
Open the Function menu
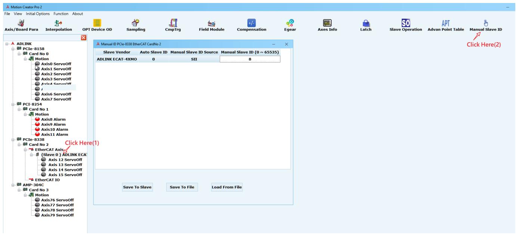coord(61,14)
